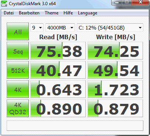150x136 pixels.
Task: Click the Write [MB/s] column header
Action: [116, 37]
